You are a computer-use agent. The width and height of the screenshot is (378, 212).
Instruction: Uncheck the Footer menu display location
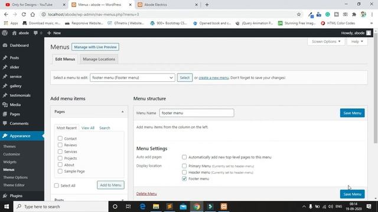click(x=184, y=178)
